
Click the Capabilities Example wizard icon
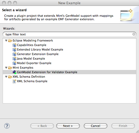coord(14,45)
